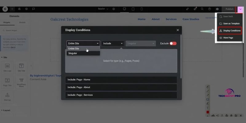Pick the line tool in capture toolbar
This screenshot has width=246, height=123.
208,91
